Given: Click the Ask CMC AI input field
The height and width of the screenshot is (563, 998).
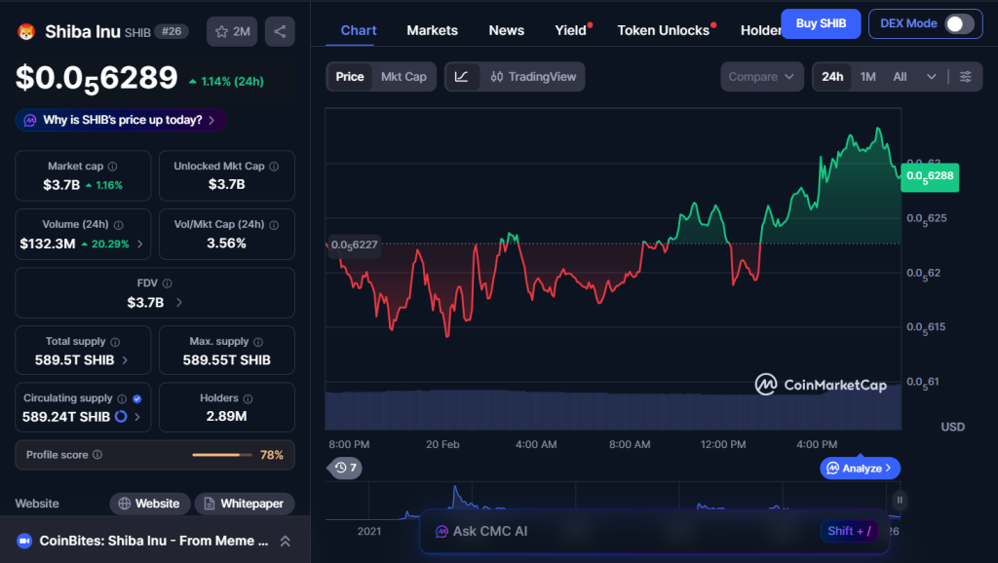Looking at the screenshot, I should (624, 531).
